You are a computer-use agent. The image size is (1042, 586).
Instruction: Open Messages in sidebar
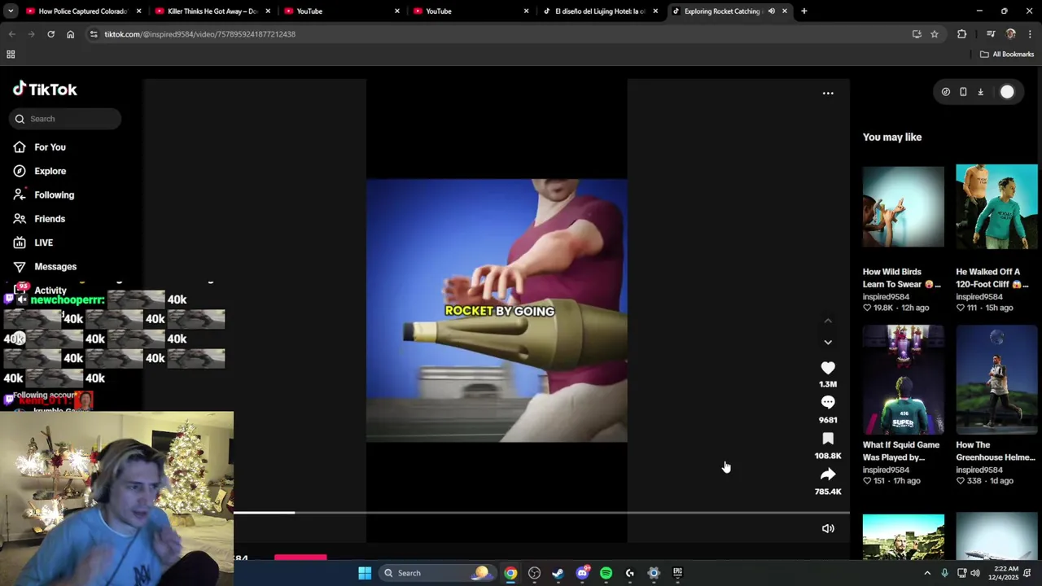pos(55,267)
